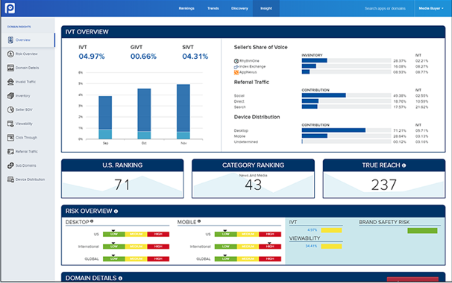Open the Risk Overview sidebar icon
Viewport: 452px width, 283px height.
(10, 54)
